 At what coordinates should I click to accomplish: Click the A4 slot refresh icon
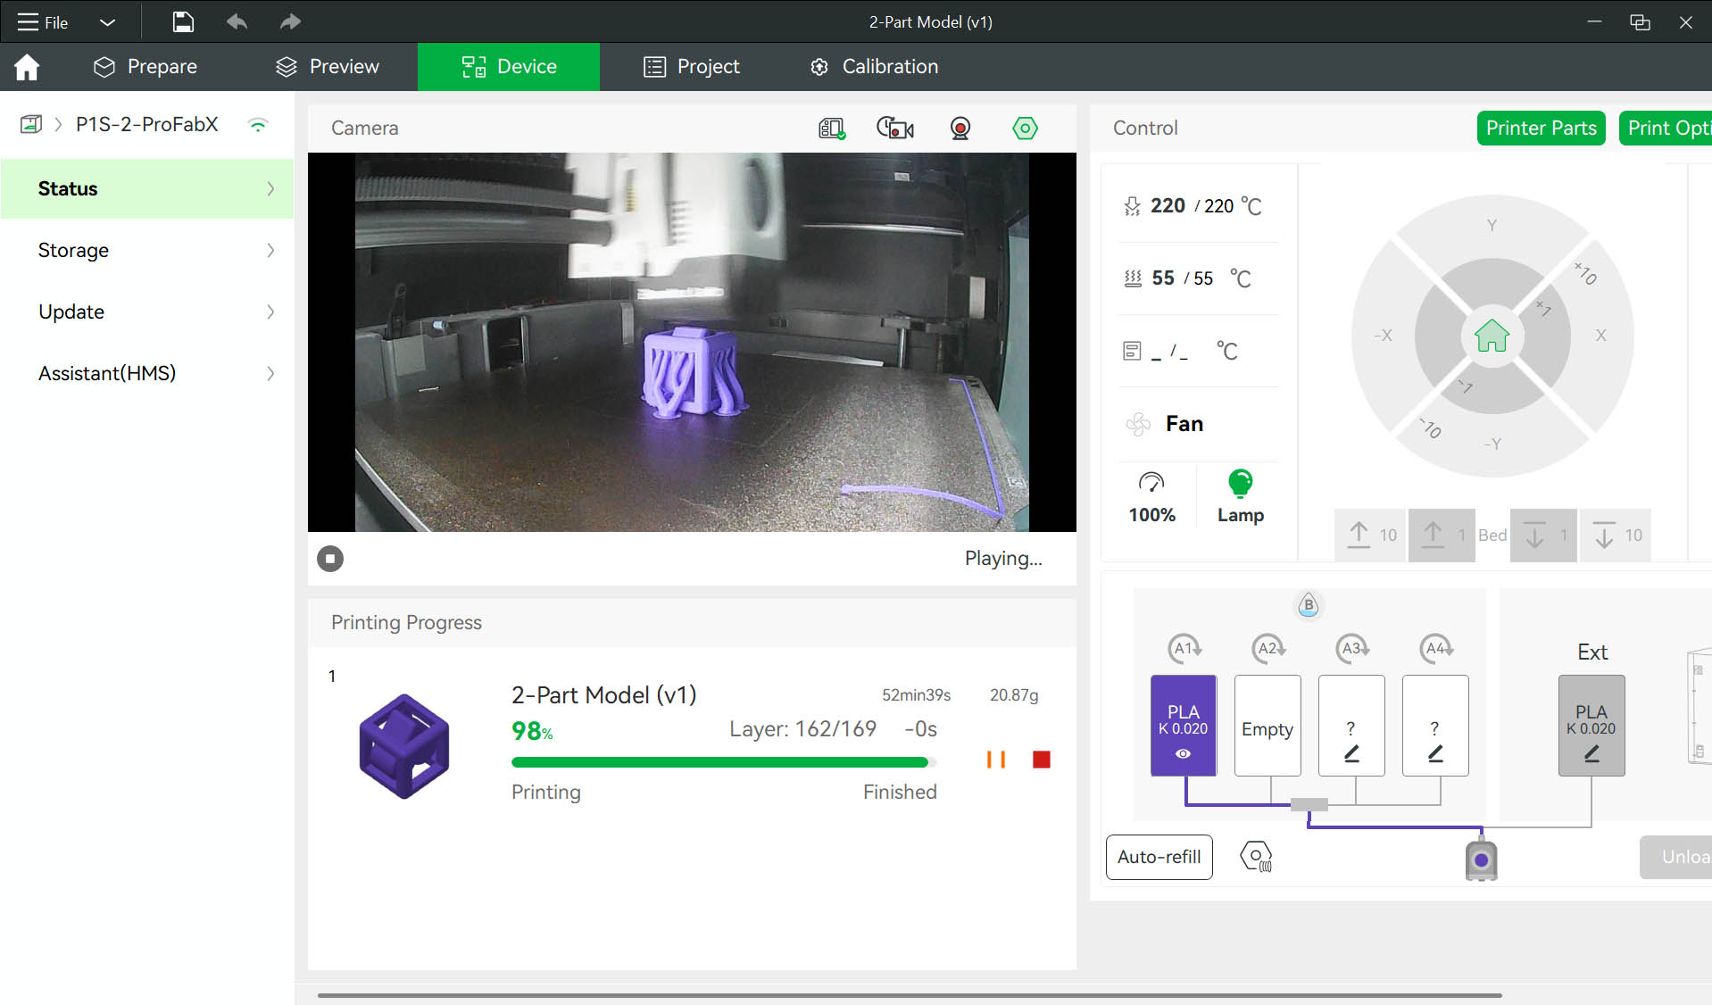pyautogui.click(x=1436, y=648)
